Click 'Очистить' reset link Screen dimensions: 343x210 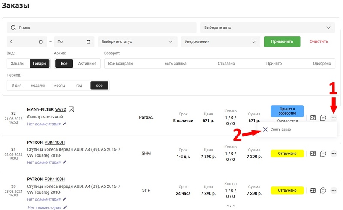pyautogui.click(x=319, y=42)
